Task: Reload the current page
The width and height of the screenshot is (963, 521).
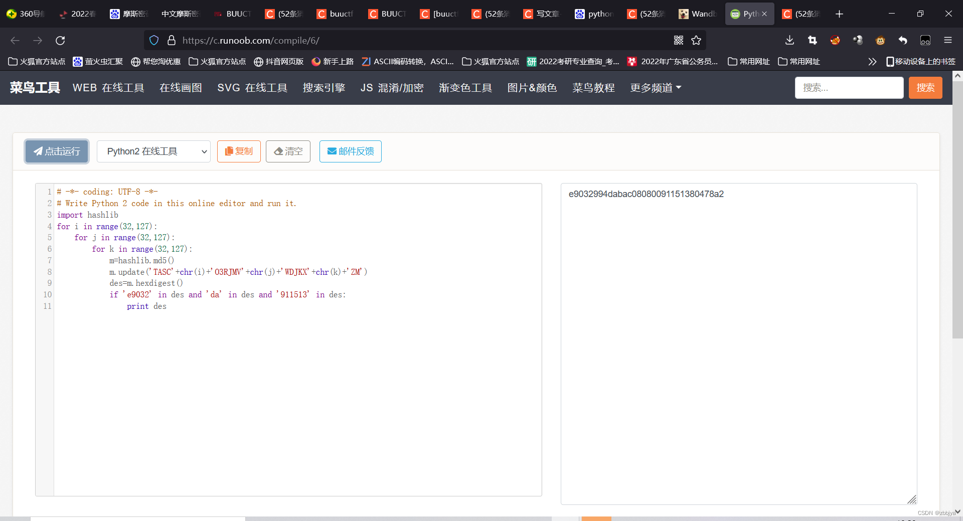Action: pyautogui.click(x=60, y=41)
